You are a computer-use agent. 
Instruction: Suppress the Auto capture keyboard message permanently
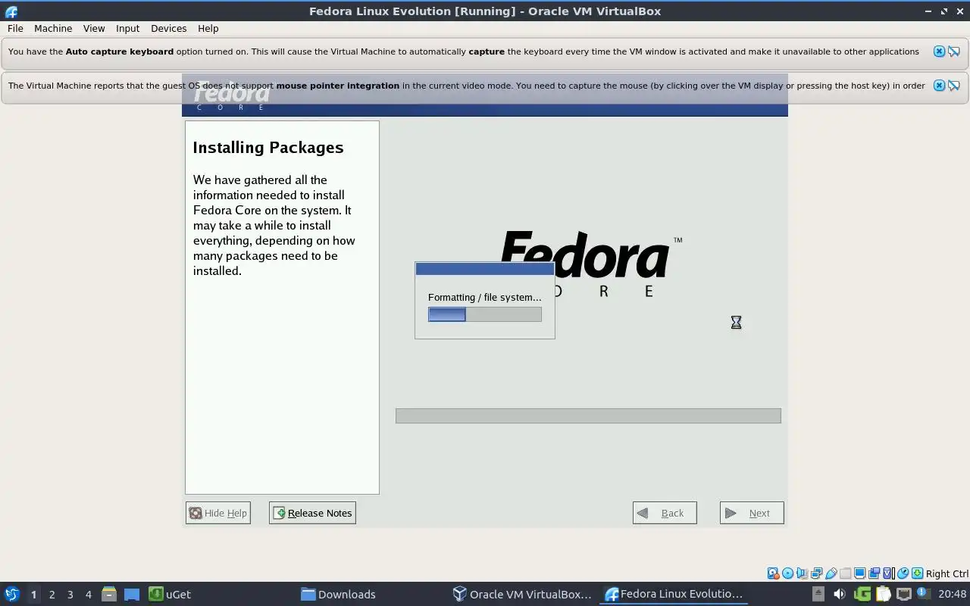pos(954,52)
